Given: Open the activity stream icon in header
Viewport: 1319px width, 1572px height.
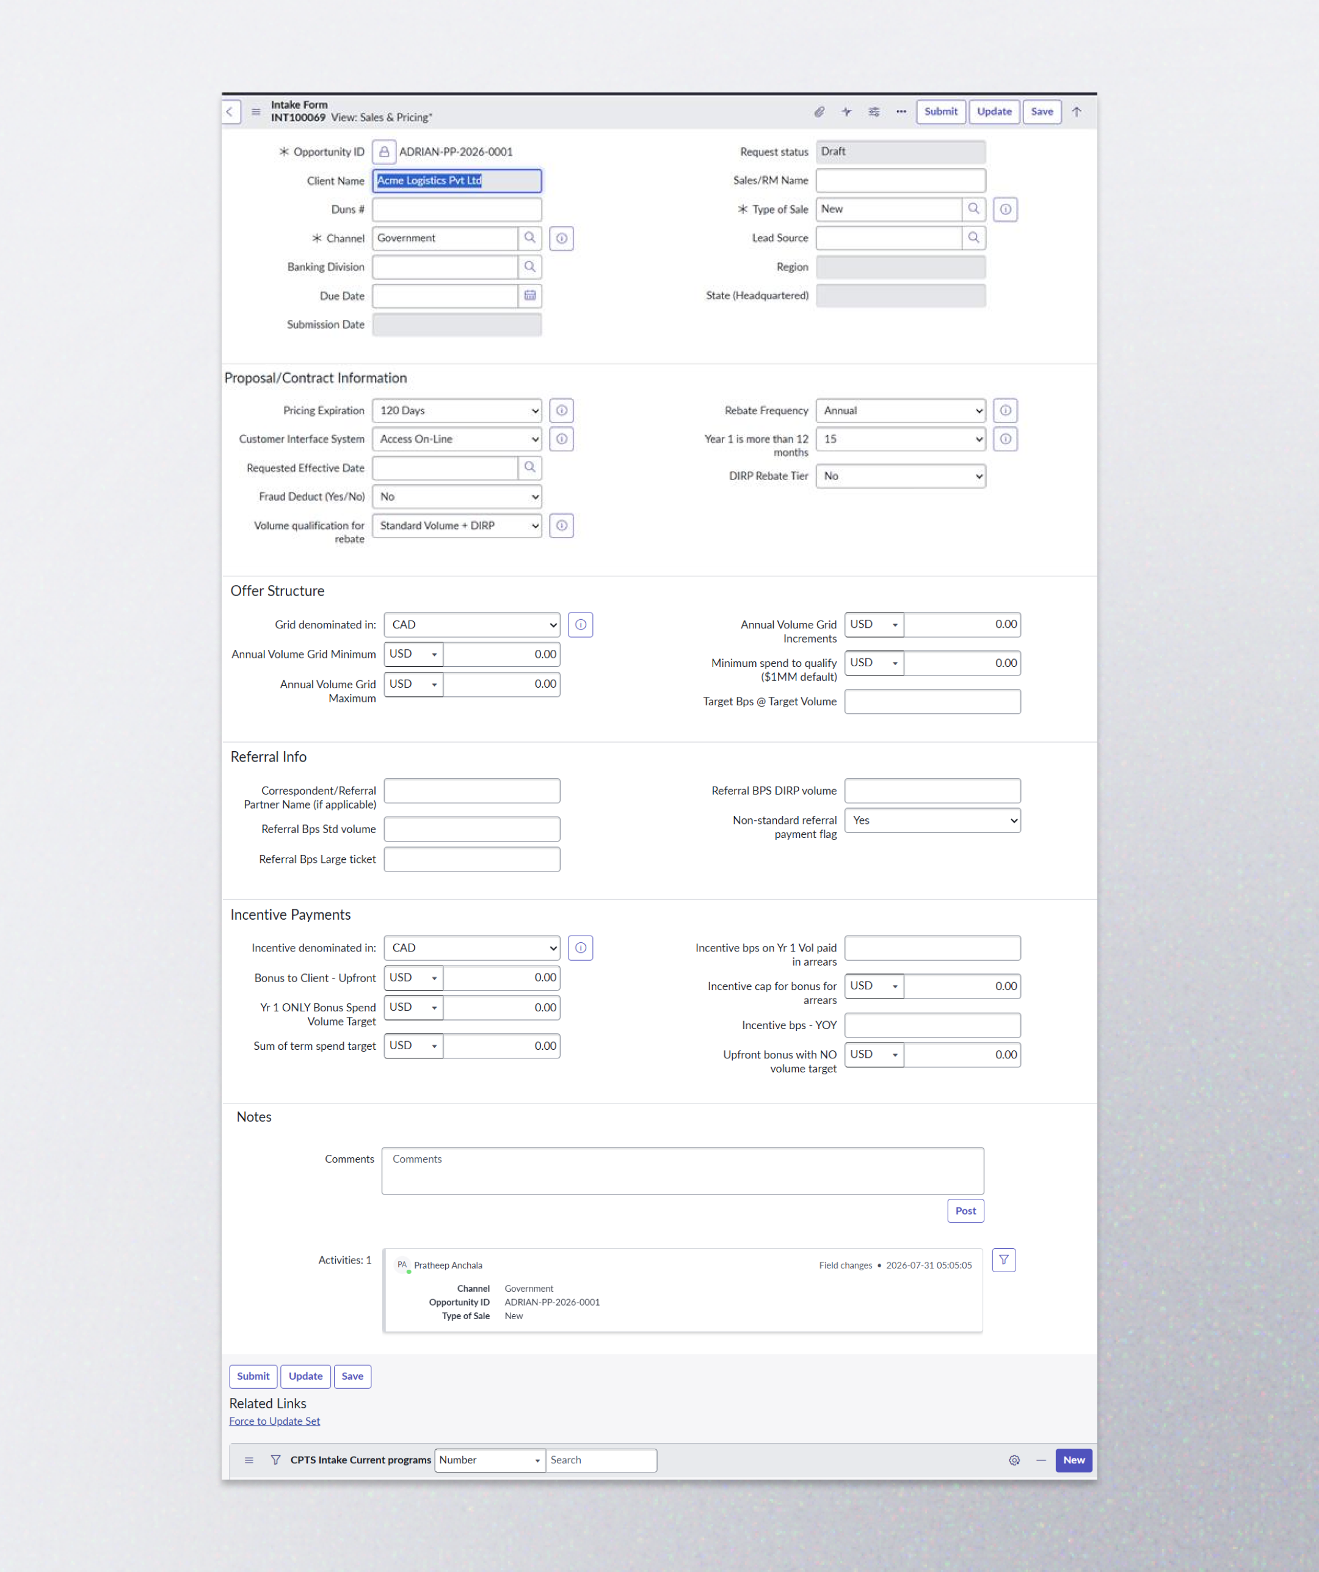Looking at the screenshot, I should coord(846,112).
